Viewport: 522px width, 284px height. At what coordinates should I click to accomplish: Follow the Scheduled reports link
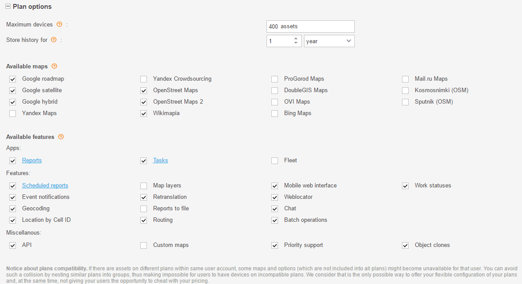[45, 186]
